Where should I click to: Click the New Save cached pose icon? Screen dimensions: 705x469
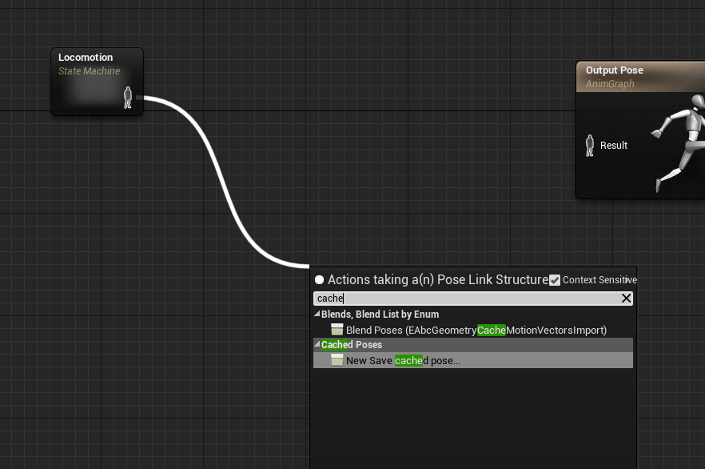(337, 360)
